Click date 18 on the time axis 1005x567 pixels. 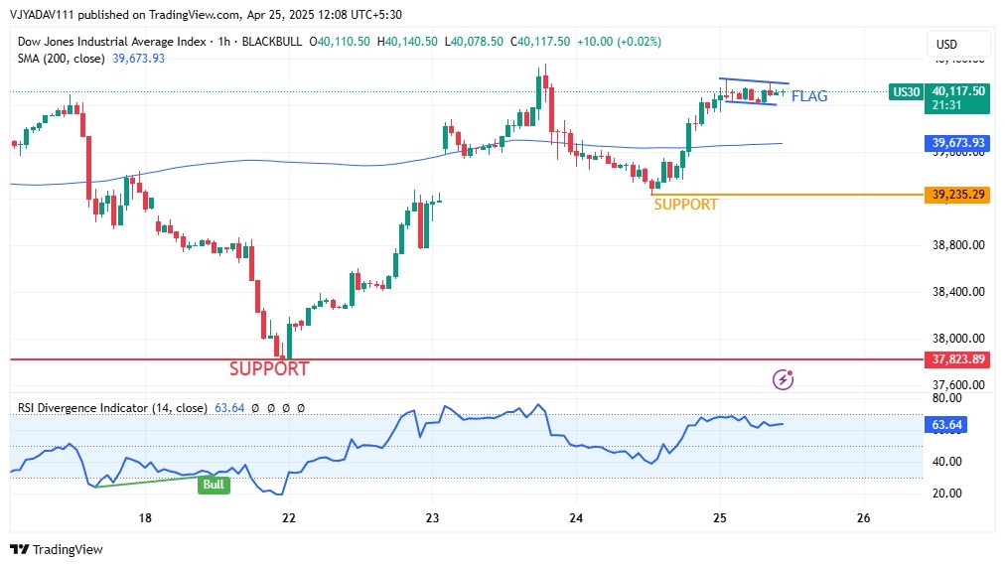145,518
